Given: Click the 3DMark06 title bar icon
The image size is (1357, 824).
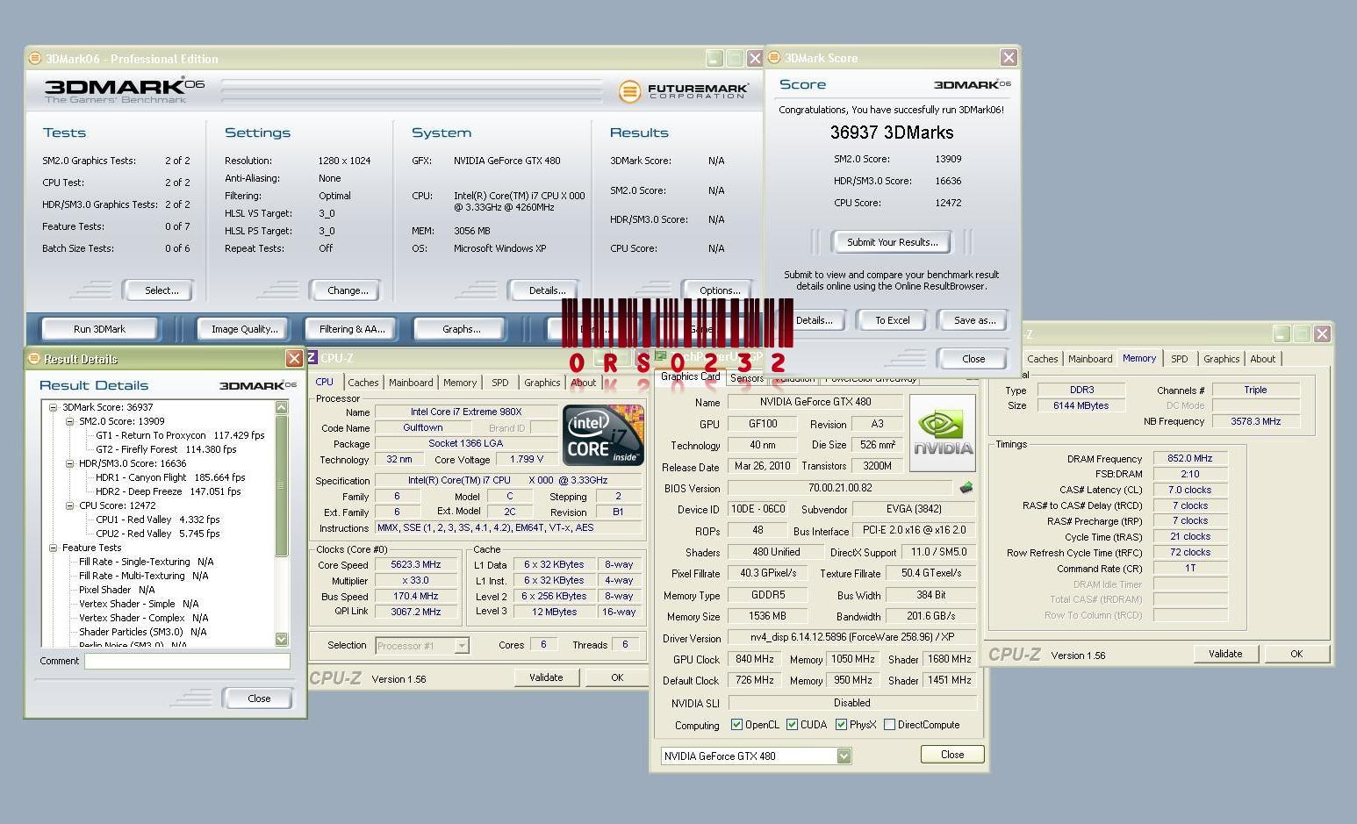Looking at the screenshot, I should [35, 59].
